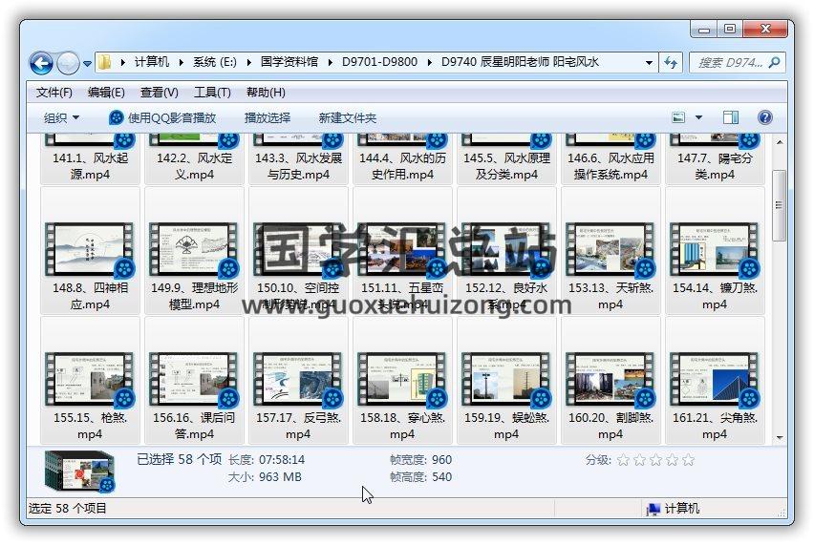Viewport: 814px width, 545px height.
Task: Click the QQ影音 player icon in toolbar
Action: point(117,117)
